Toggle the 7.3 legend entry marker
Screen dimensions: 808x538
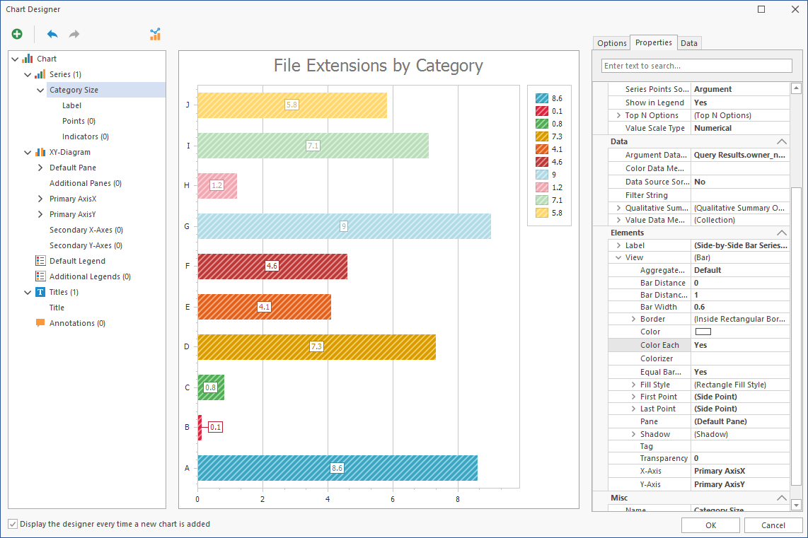click(541, 136)
